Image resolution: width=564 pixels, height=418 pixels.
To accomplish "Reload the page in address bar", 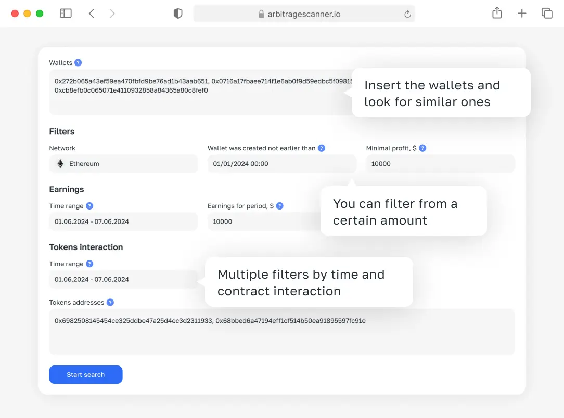I will coord(407,15).
